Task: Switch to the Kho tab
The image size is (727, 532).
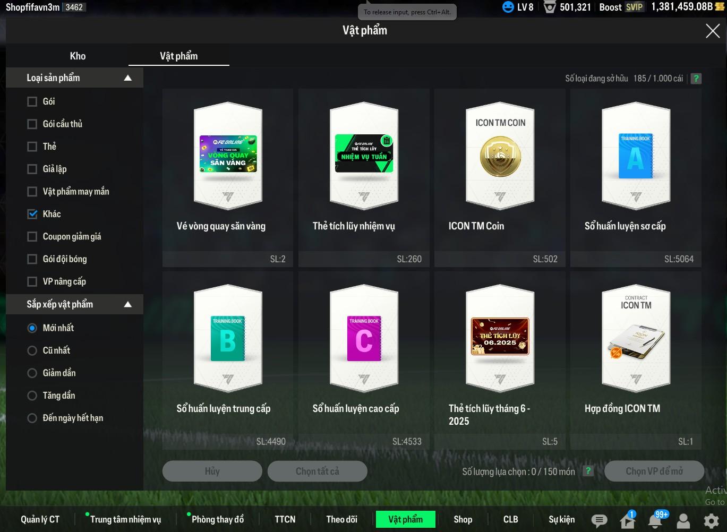Action: (x=78, y=56)
